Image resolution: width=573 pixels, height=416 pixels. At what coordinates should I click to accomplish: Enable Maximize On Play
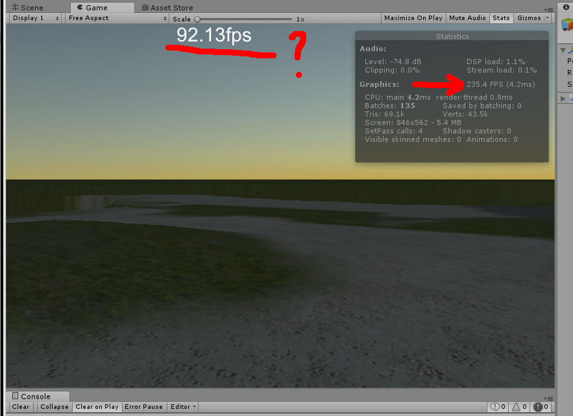pos(413,17)
